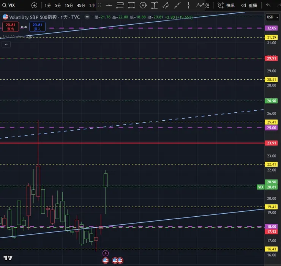Select the horizontal line drawing tool
This screenshot has width=281, height=266.
pyautogui.click(x=109, y=5)
